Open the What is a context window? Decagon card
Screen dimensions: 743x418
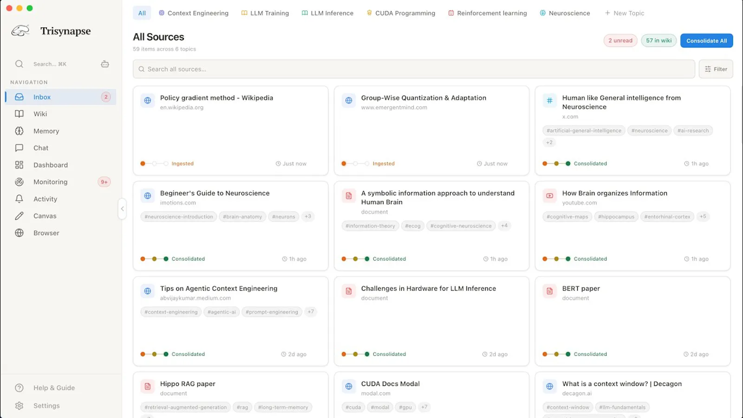(632, 395)
